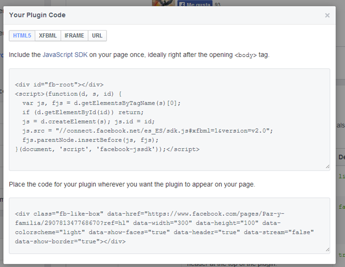Switch to the XFBML tab
Image resolution: width=345 pixels, height=267 pixels.
48,36
